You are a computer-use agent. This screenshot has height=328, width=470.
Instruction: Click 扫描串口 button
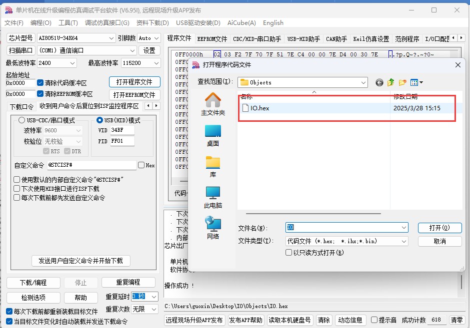coord(20,50)
